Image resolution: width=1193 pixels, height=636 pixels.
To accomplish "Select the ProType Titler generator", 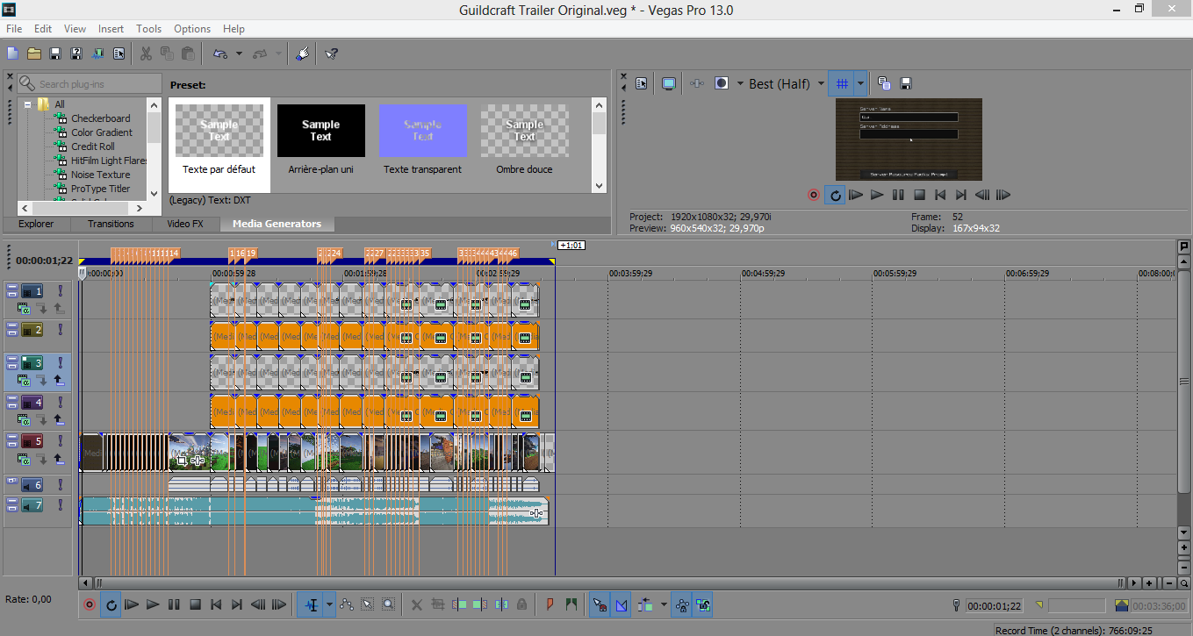I will click(101, 189).
